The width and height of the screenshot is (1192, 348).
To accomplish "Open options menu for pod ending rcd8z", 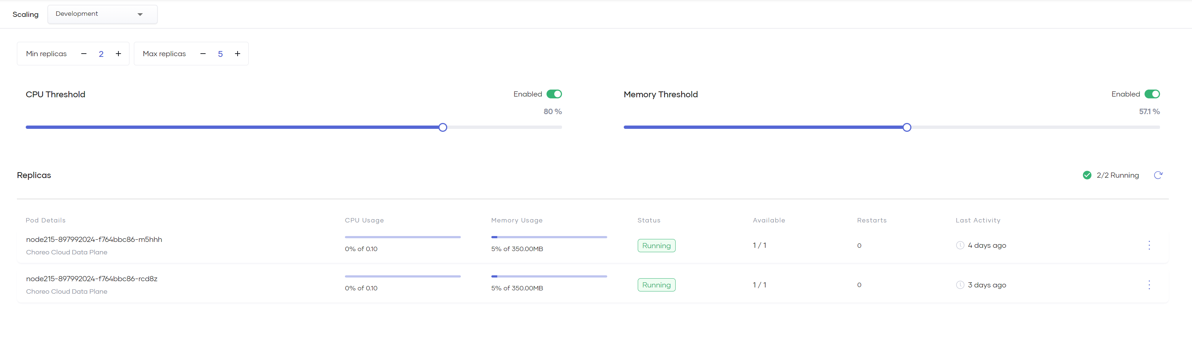I will (x=1149, y=285).
